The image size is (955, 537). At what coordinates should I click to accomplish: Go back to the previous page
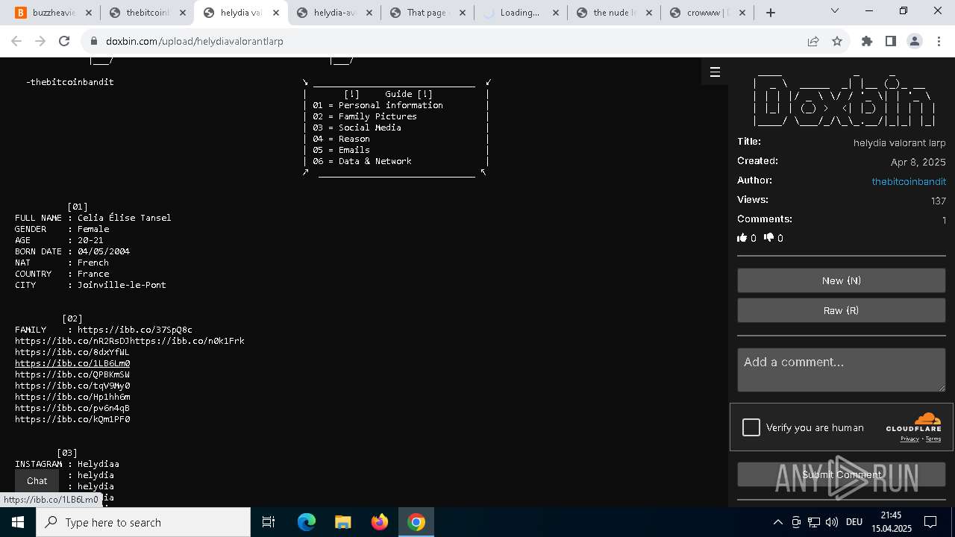pos(16,42)
